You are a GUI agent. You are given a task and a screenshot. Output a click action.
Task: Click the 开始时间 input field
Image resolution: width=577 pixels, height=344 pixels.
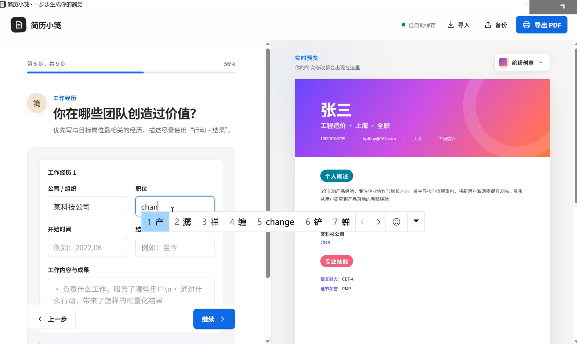[87, 247]
